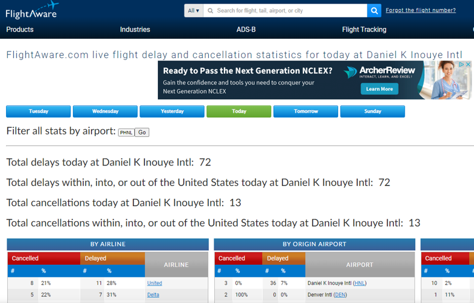Open the All search category dropdown
Viewport: 474px width, 303px height.
click(x=194, y=10)
